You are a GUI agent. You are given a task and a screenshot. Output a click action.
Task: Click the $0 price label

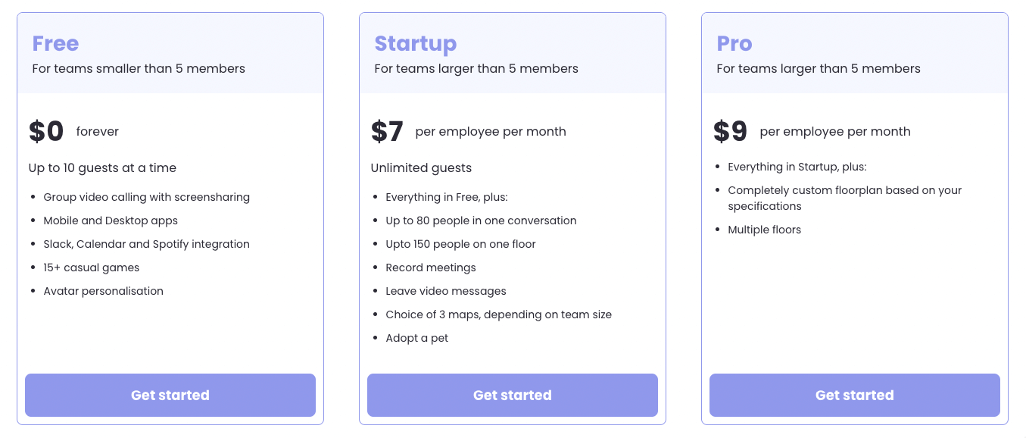(46, 131)
